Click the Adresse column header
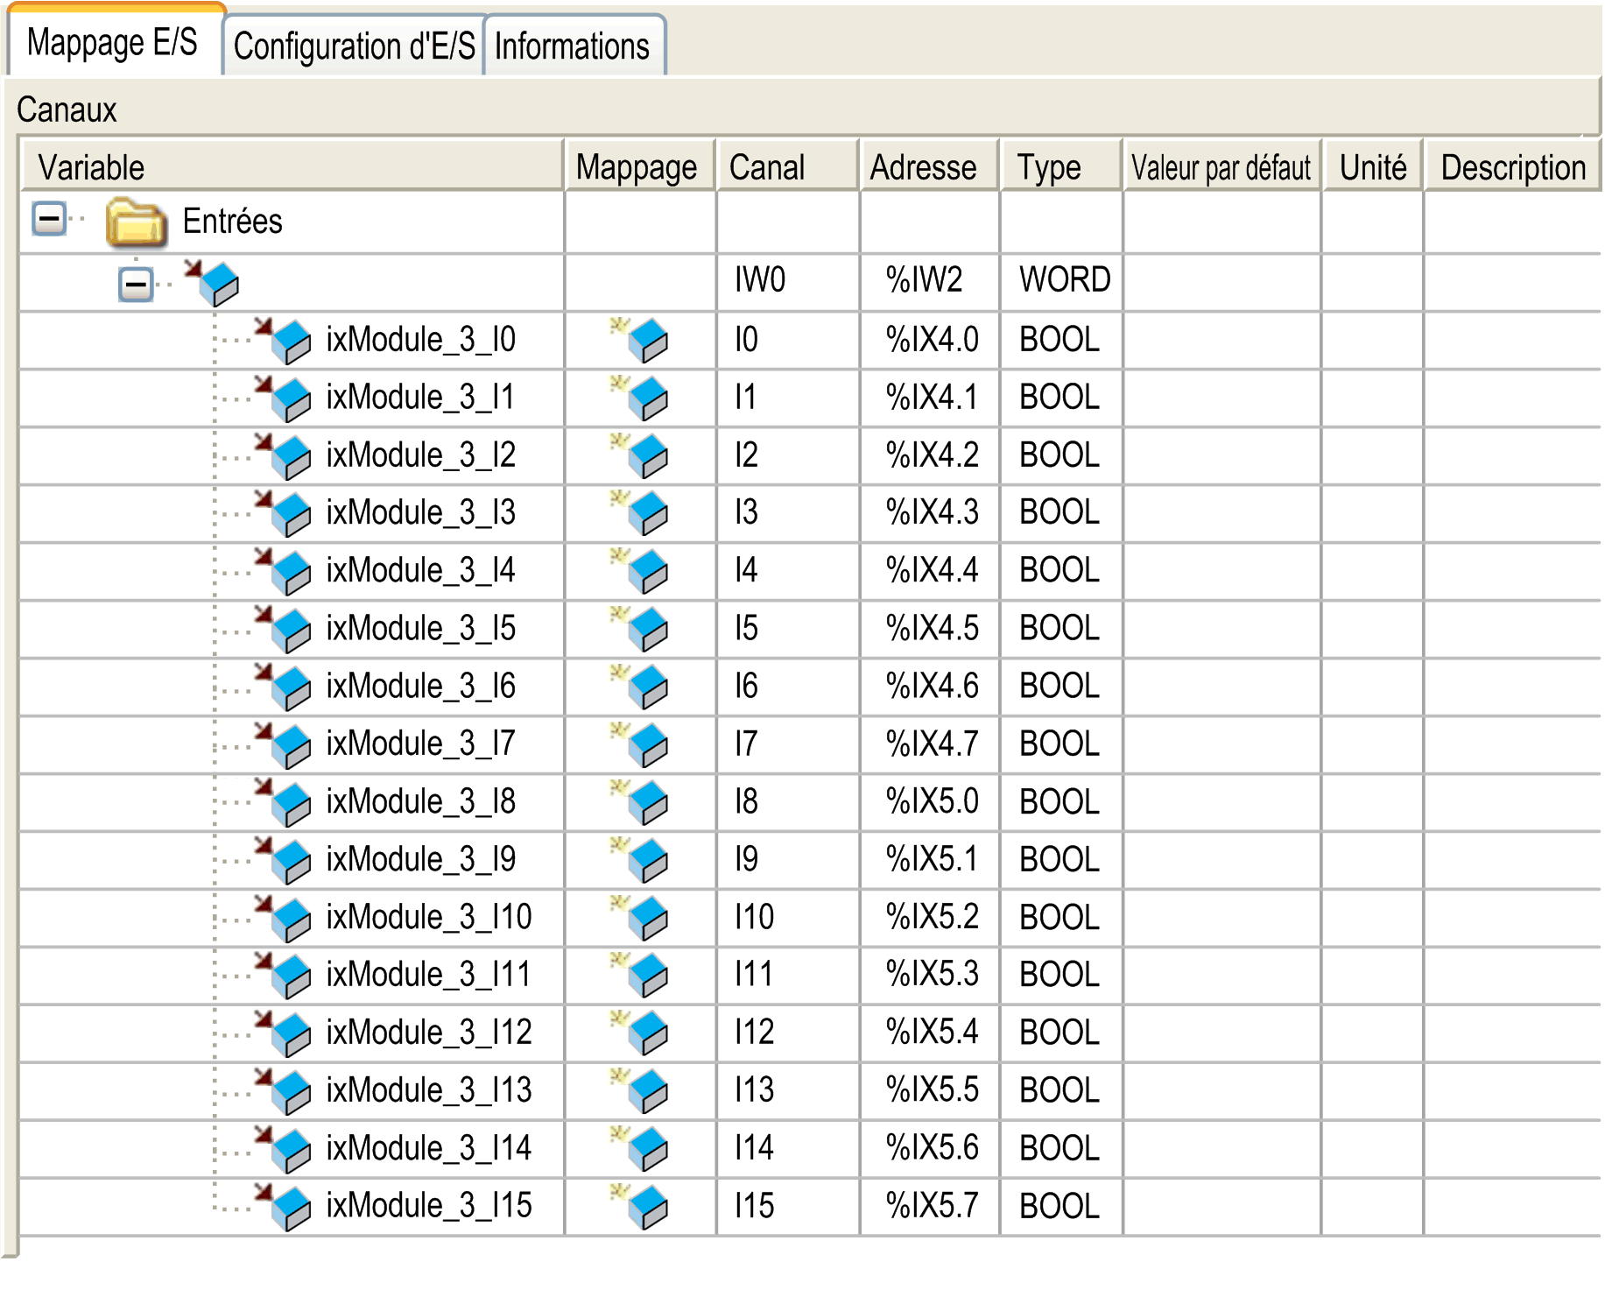Screen dimensions: 1605x1297 (924, 166)
